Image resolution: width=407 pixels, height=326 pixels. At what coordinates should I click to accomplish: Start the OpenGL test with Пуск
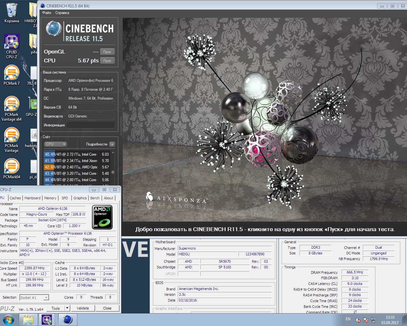(x=107, y=52)
